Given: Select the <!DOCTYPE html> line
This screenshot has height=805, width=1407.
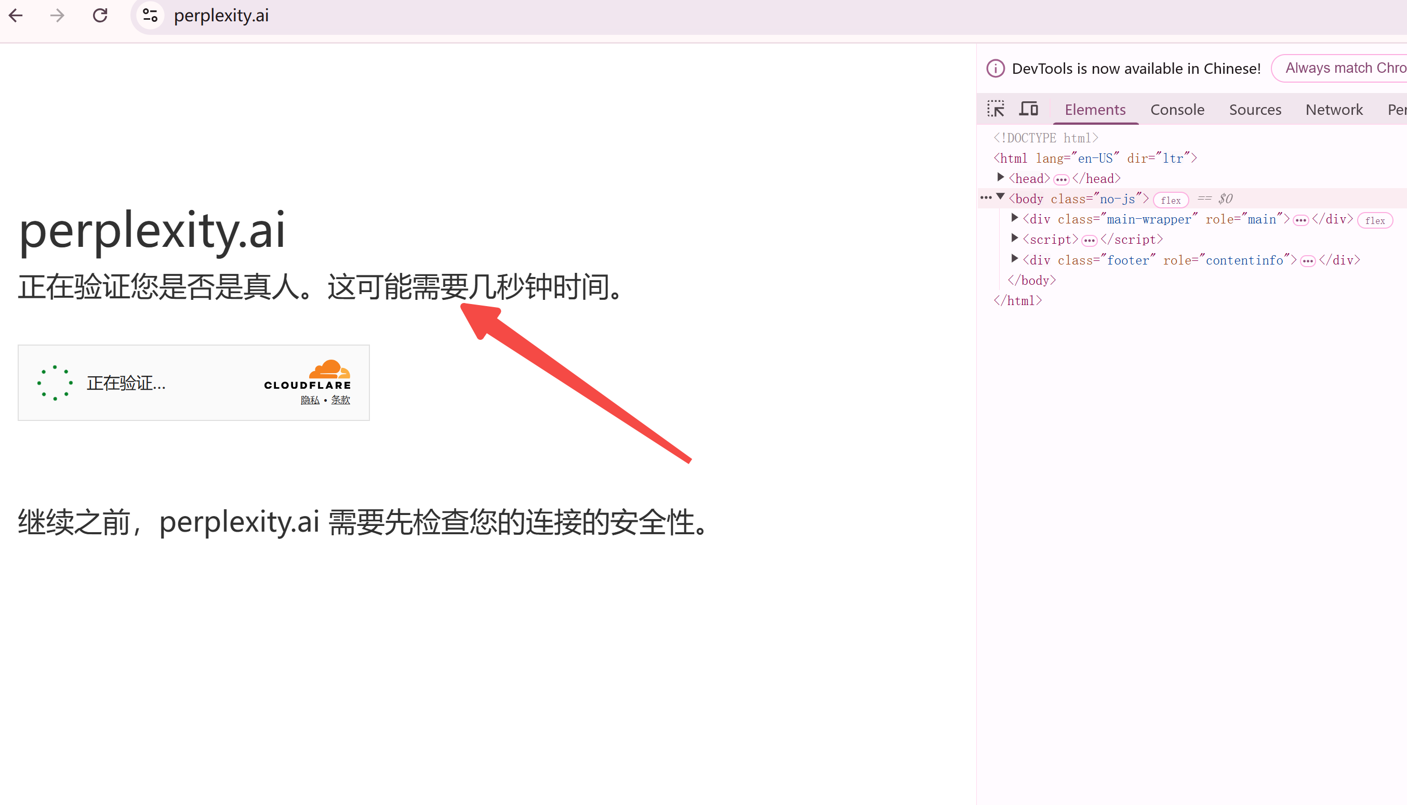Looking at the screenshot, I should coord(1045,138).
